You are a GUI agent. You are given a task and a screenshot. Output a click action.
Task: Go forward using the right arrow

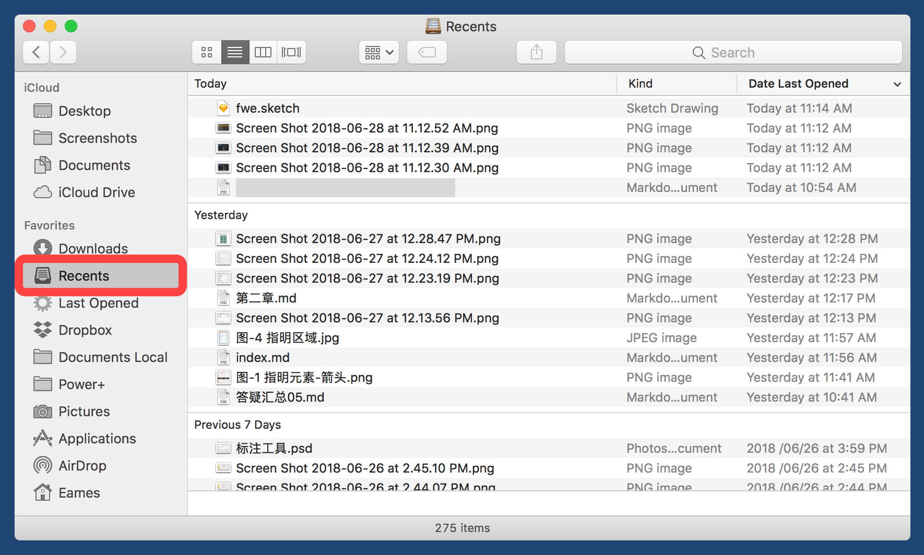(x=63, y=52)
